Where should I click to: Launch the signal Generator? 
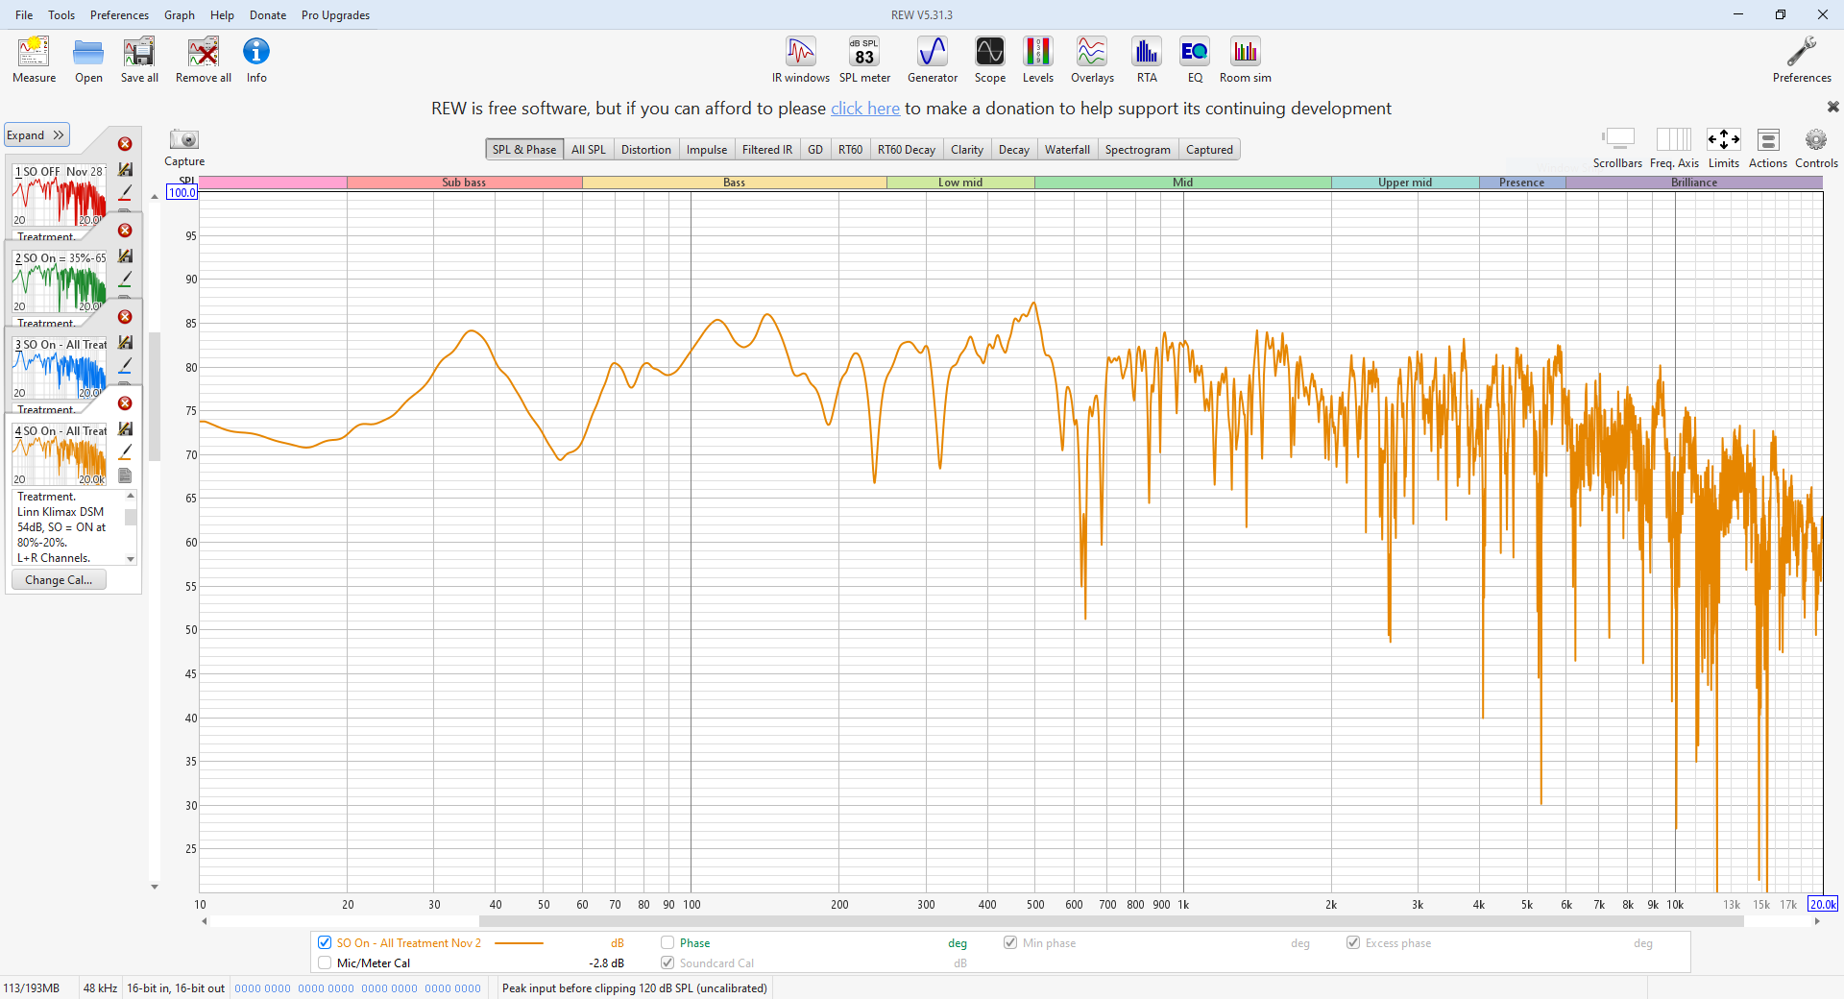pos(932,60)
